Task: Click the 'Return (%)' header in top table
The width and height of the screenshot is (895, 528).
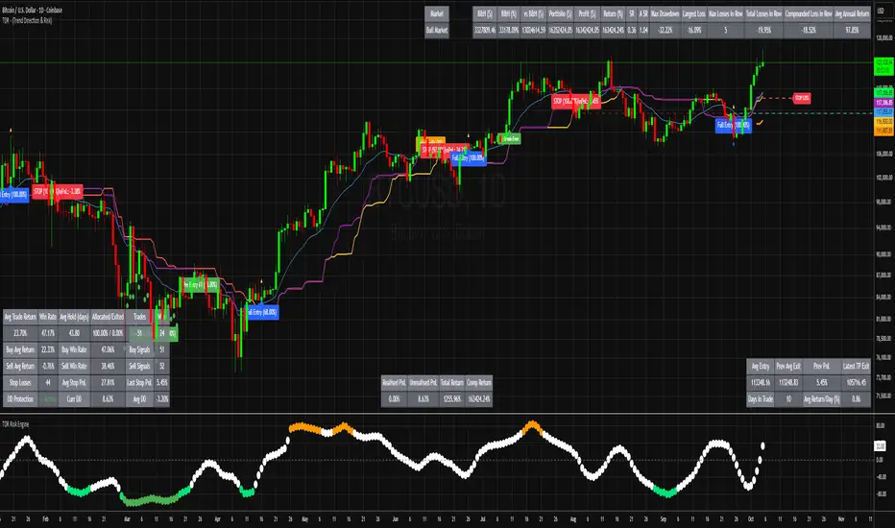Action: (613, 13)
